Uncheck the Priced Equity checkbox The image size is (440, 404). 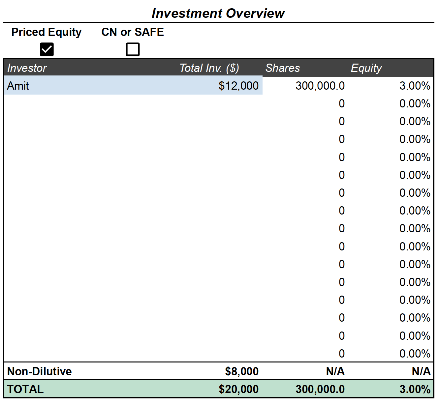coord(47,49)
